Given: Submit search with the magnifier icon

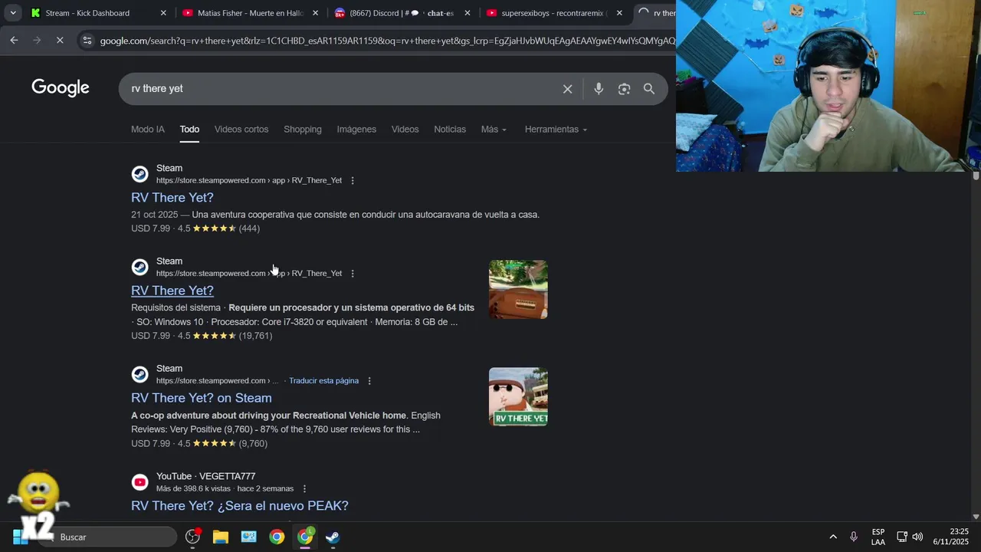Looking at the screenshot, I should point(649,89).
